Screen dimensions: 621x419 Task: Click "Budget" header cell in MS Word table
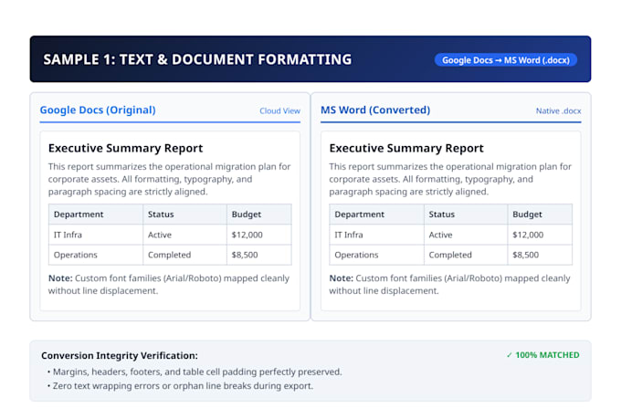[x=541, y=215]
